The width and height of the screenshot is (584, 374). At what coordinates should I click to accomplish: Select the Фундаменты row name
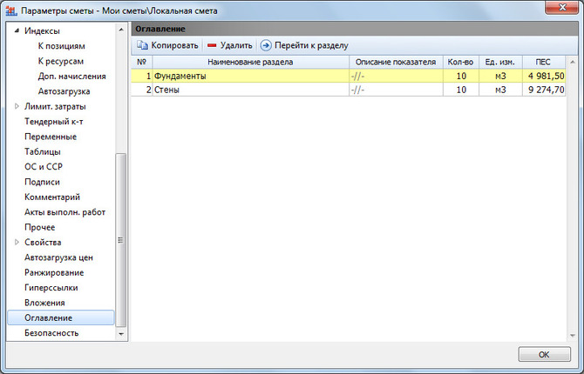pyautogui.click(x=180, y=76)
